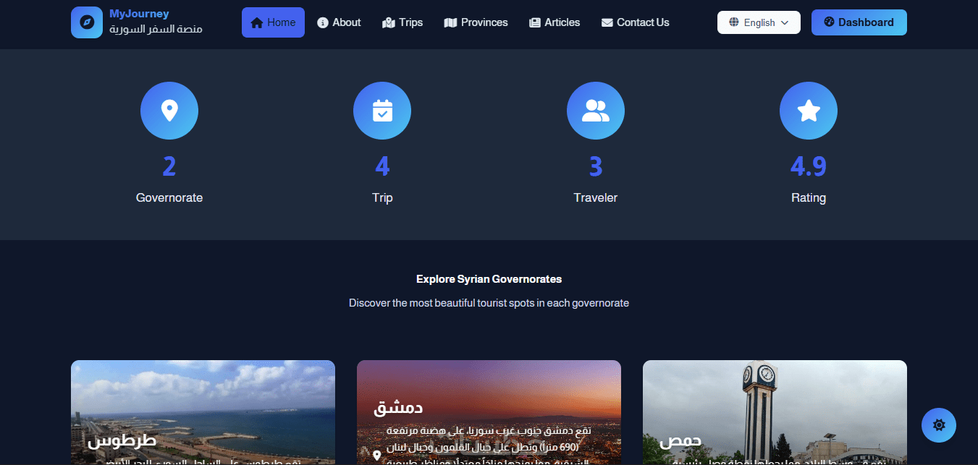Open the Articles section
978x465 pixels.
pos(555,22)
